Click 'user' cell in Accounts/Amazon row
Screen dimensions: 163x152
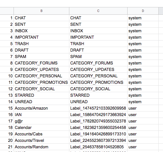pyautogui.click(x=143, y=108)
